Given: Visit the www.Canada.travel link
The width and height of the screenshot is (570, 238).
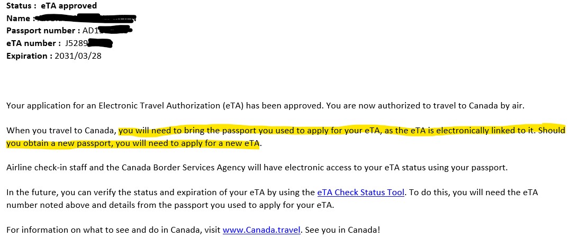Looking at the screenshot, I should (261, 231).
